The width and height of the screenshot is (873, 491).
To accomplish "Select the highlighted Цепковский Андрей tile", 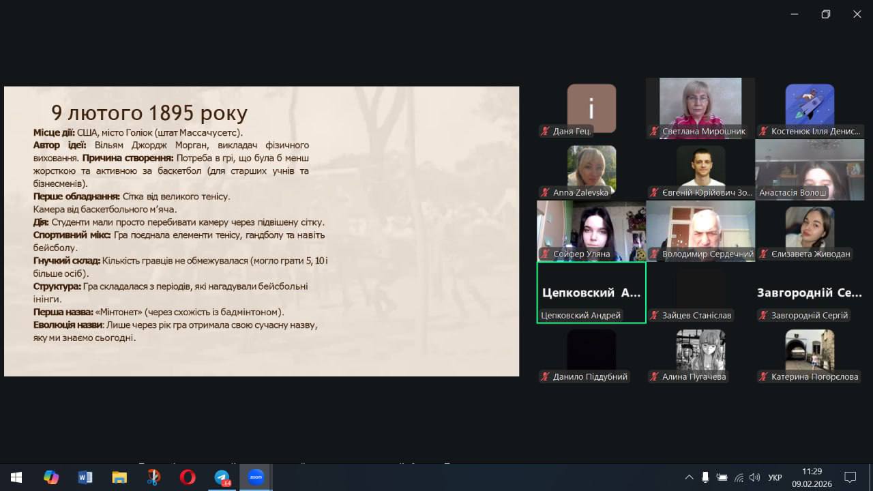I will [x=591, y=292].
